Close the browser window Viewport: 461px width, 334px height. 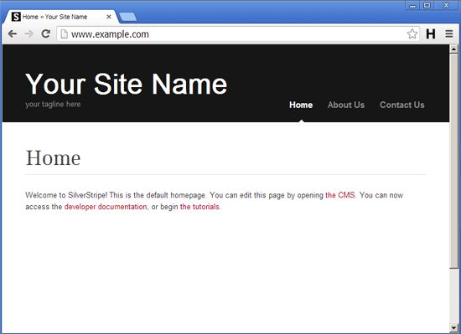click(x=446, y=6)
